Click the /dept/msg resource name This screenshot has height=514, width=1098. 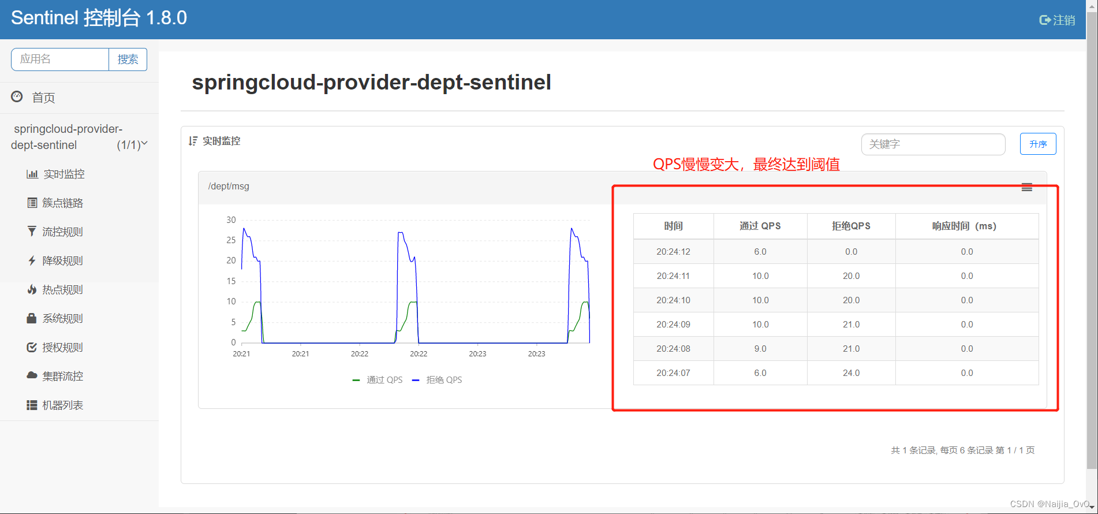coord(229,186)
